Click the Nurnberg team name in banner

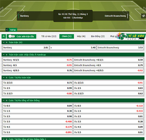(x=25, y=16)
